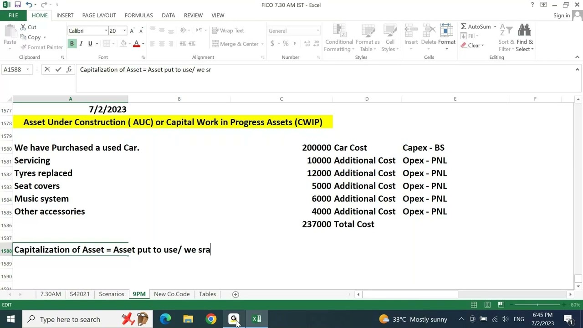Confirm the entry with the checkmark icon
The image size is (583, 328).
(x=58, y=70)
